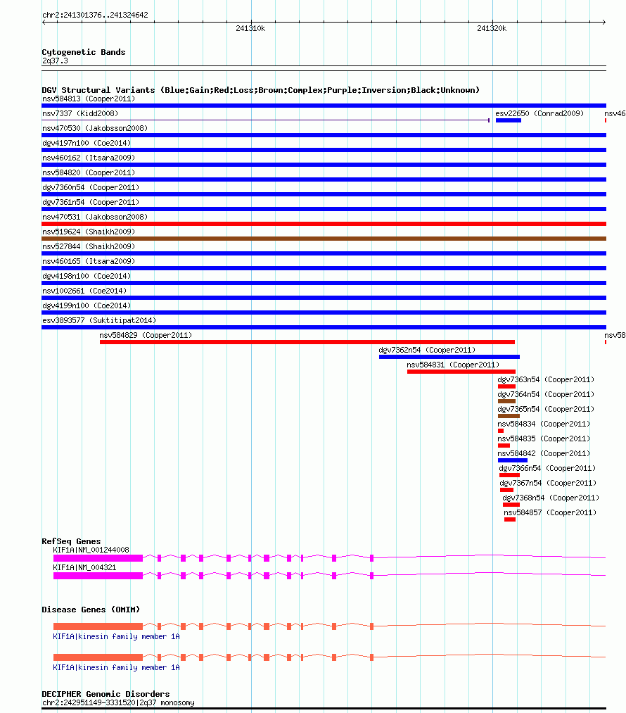Click the red nsv584831 (Cooper2011) bar

click(x=461, y=372)
